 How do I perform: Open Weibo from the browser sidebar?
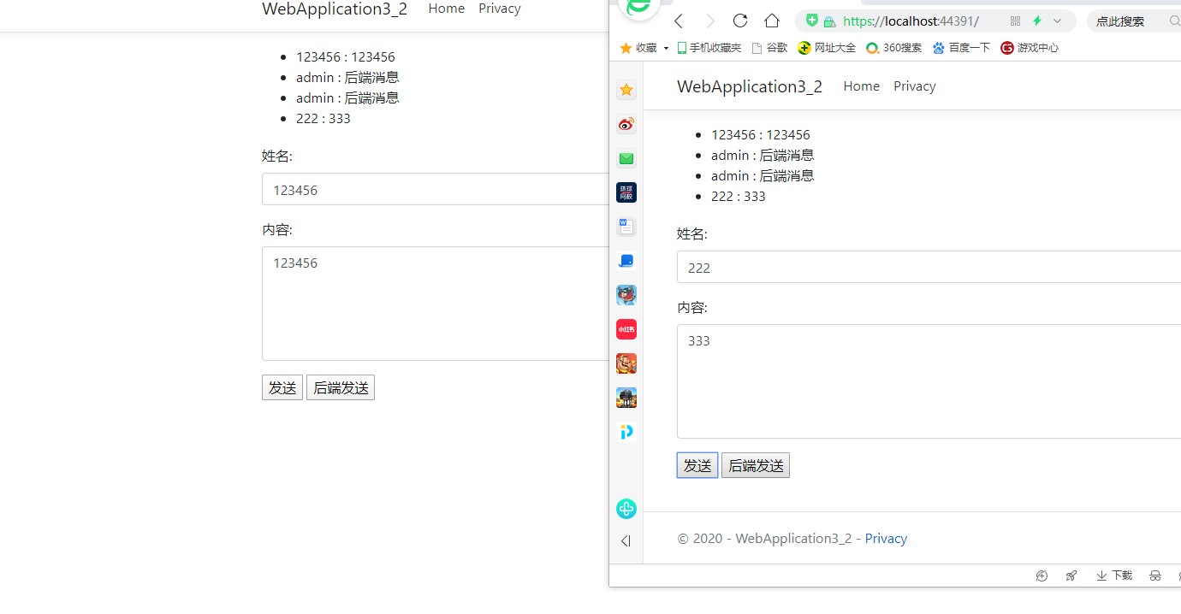(x=626, y=124)
